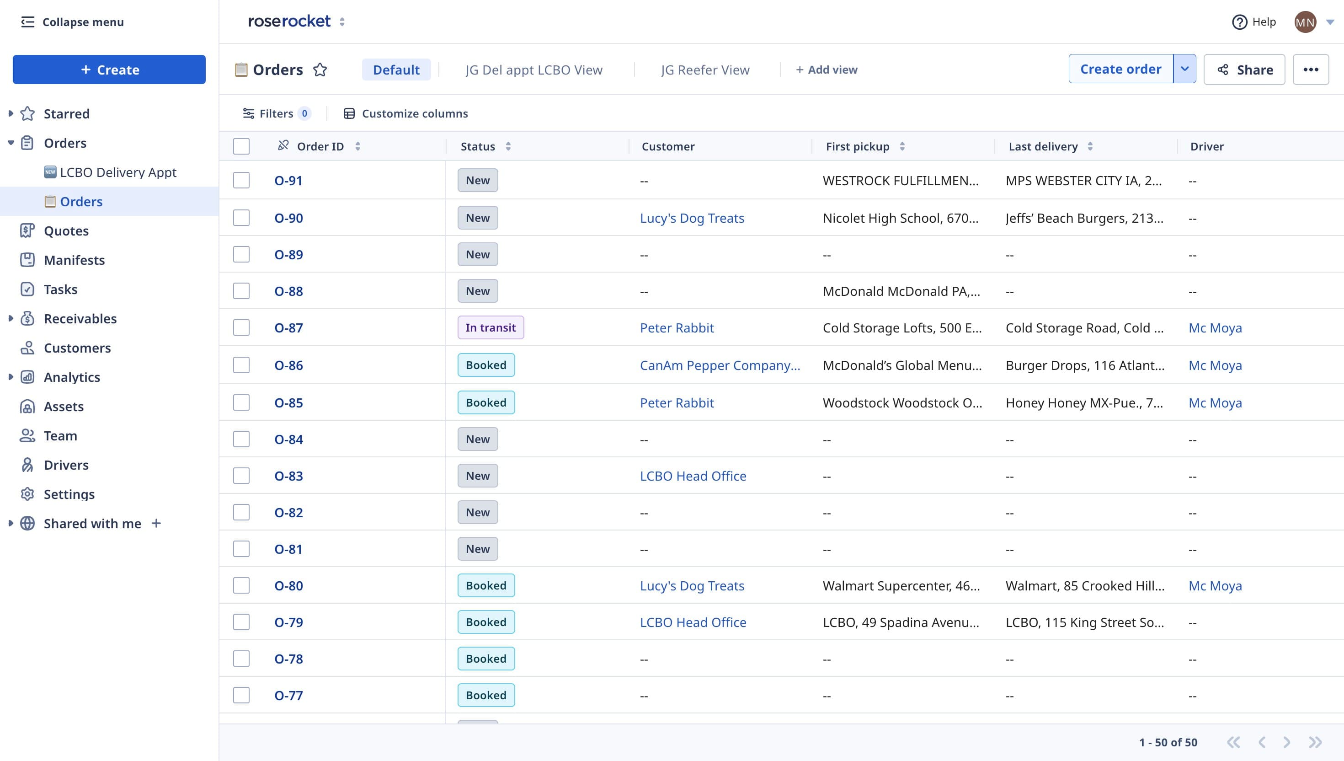Click the Starred star icon in sidebar
This screenshot has width=1344, height=761.
point(28,113)
